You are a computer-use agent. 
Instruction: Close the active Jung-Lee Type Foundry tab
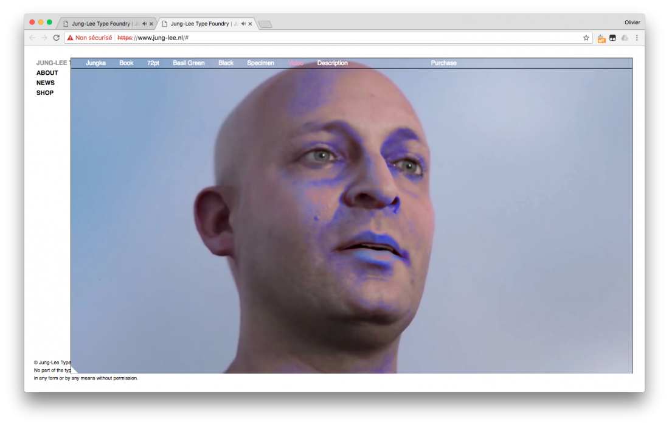coord(251,24)
